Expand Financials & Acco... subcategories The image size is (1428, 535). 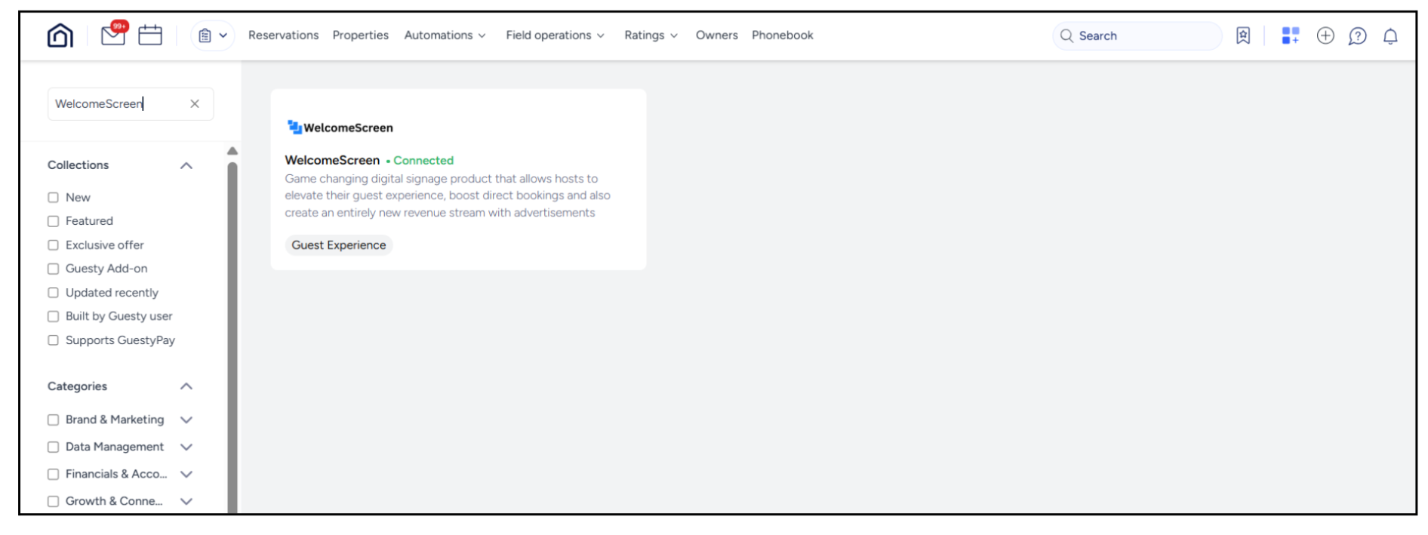coord(186,474)
